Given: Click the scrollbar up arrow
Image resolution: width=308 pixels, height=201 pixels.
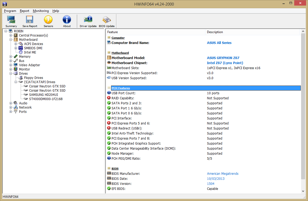Looking at the screenshot, I should pos(303,32).
